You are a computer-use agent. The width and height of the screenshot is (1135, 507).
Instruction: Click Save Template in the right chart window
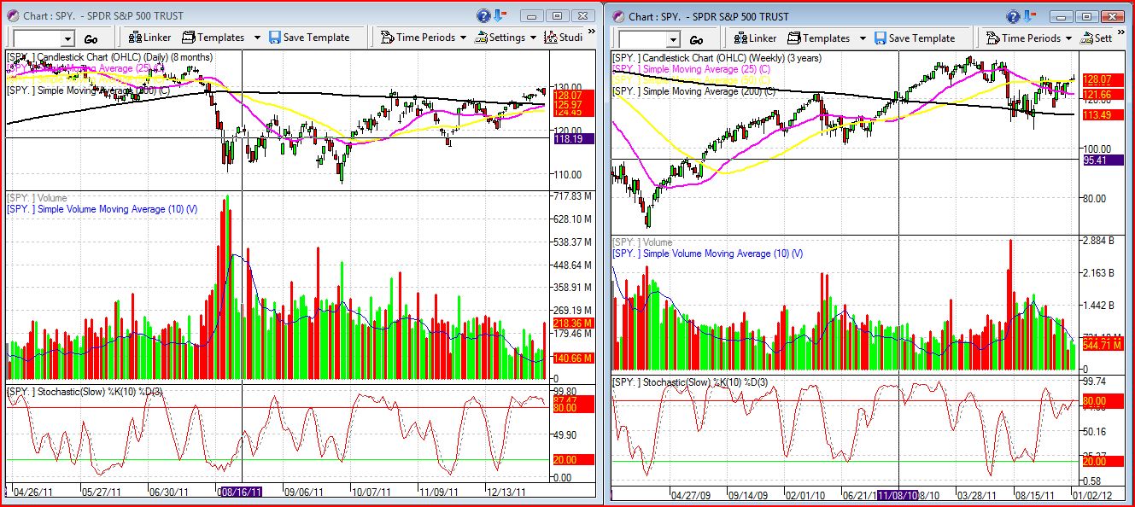[x=914, y=38]
